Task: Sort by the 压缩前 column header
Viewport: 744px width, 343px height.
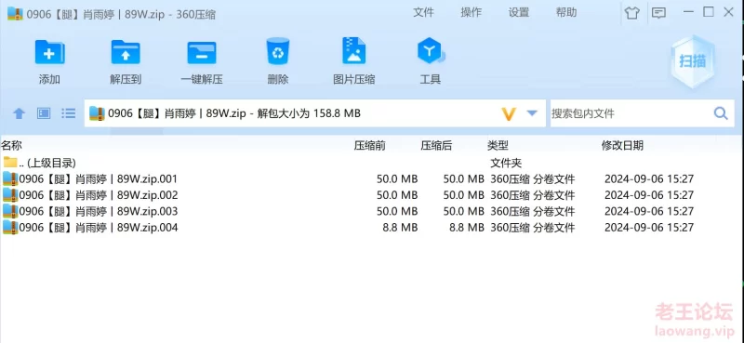Action: 369,146
